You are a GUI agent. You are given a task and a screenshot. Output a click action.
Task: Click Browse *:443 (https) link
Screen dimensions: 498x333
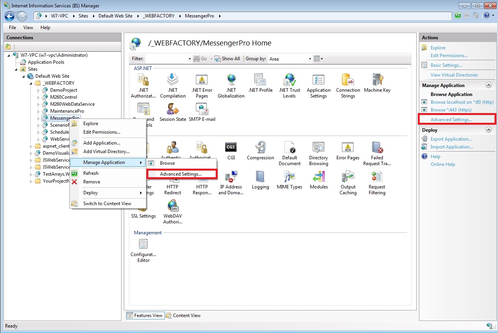[x=450, y=110]
